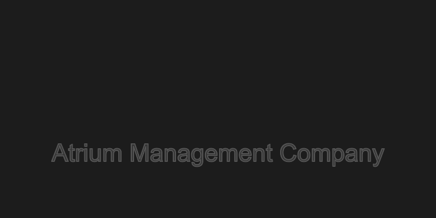This screenshot has height=218, width=436.
Task: Select the word Management in the title
Action: pos(202,154)
